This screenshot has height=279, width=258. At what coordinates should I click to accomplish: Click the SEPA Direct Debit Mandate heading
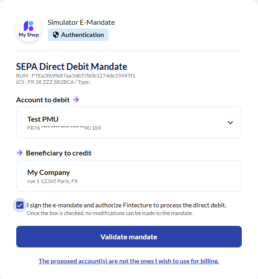tap(72, 67)
